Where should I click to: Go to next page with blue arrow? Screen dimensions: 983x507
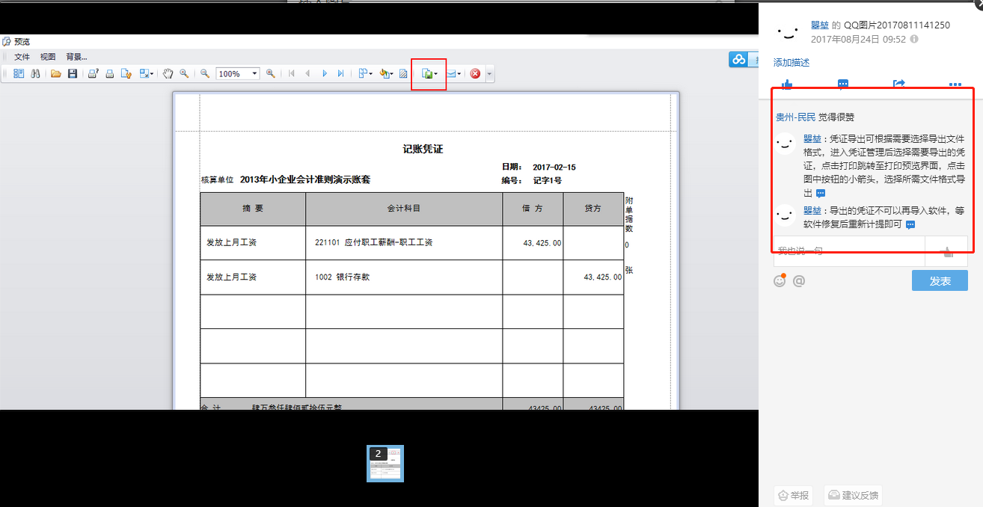pos(325,74)
